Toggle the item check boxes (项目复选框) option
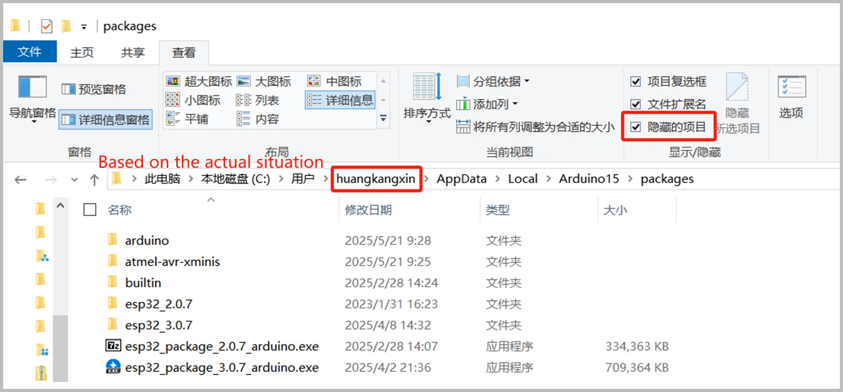Image resolution: width=843 pixels, height=392 pixels. coord(636,81)
